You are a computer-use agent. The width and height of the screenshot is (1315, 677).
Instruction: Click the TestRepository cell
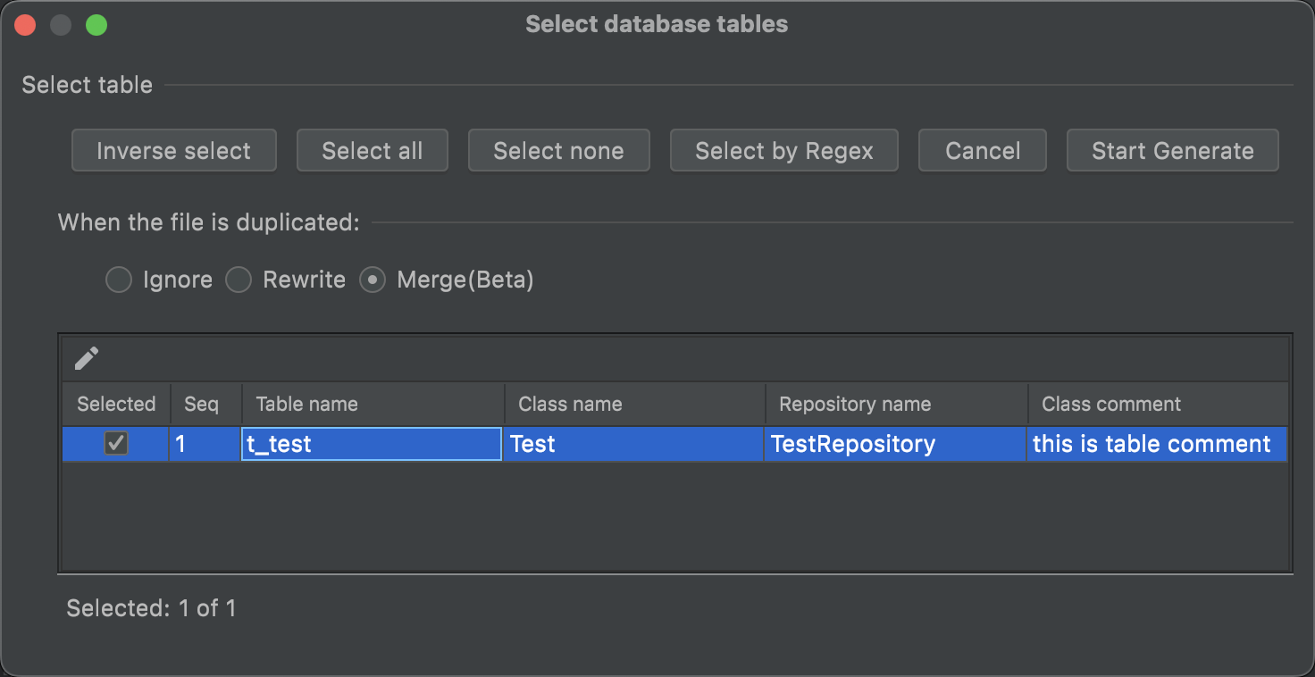point(895,444)
